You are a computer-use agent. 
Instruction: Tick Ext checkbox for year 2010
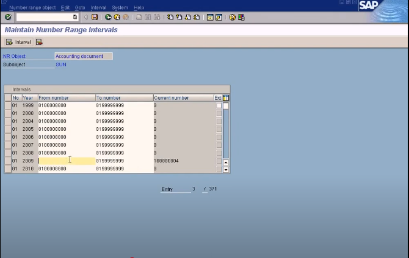pyautogui.click(x=219, y=169)
